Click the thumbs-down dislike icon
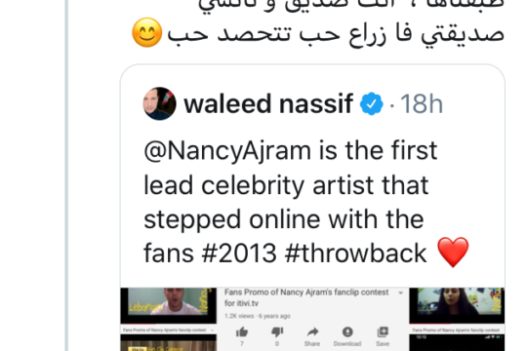 click(277, 332)
